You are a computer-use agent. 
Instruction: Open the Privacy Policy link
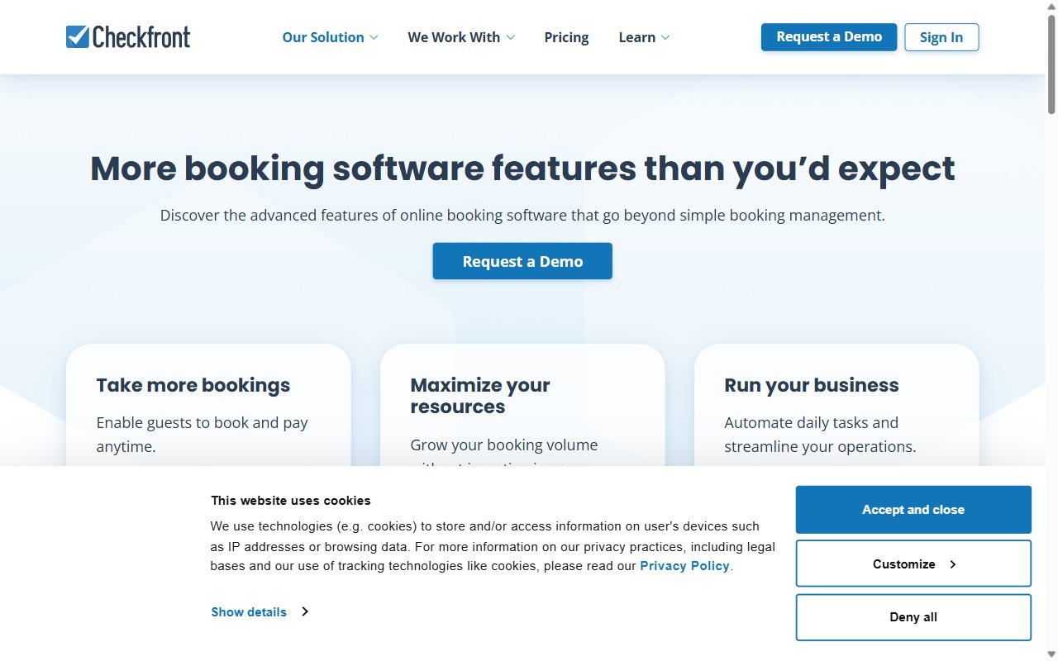[x=684, y=566]
